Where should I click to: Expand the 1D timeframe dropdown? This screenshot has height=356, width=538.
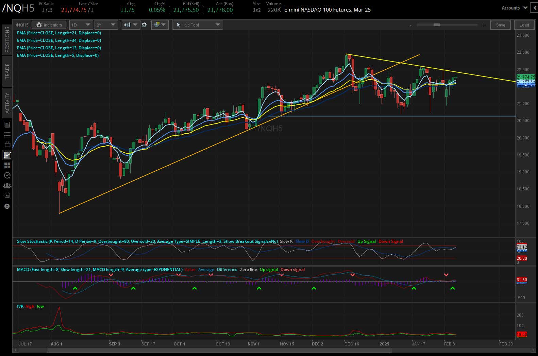81,25
